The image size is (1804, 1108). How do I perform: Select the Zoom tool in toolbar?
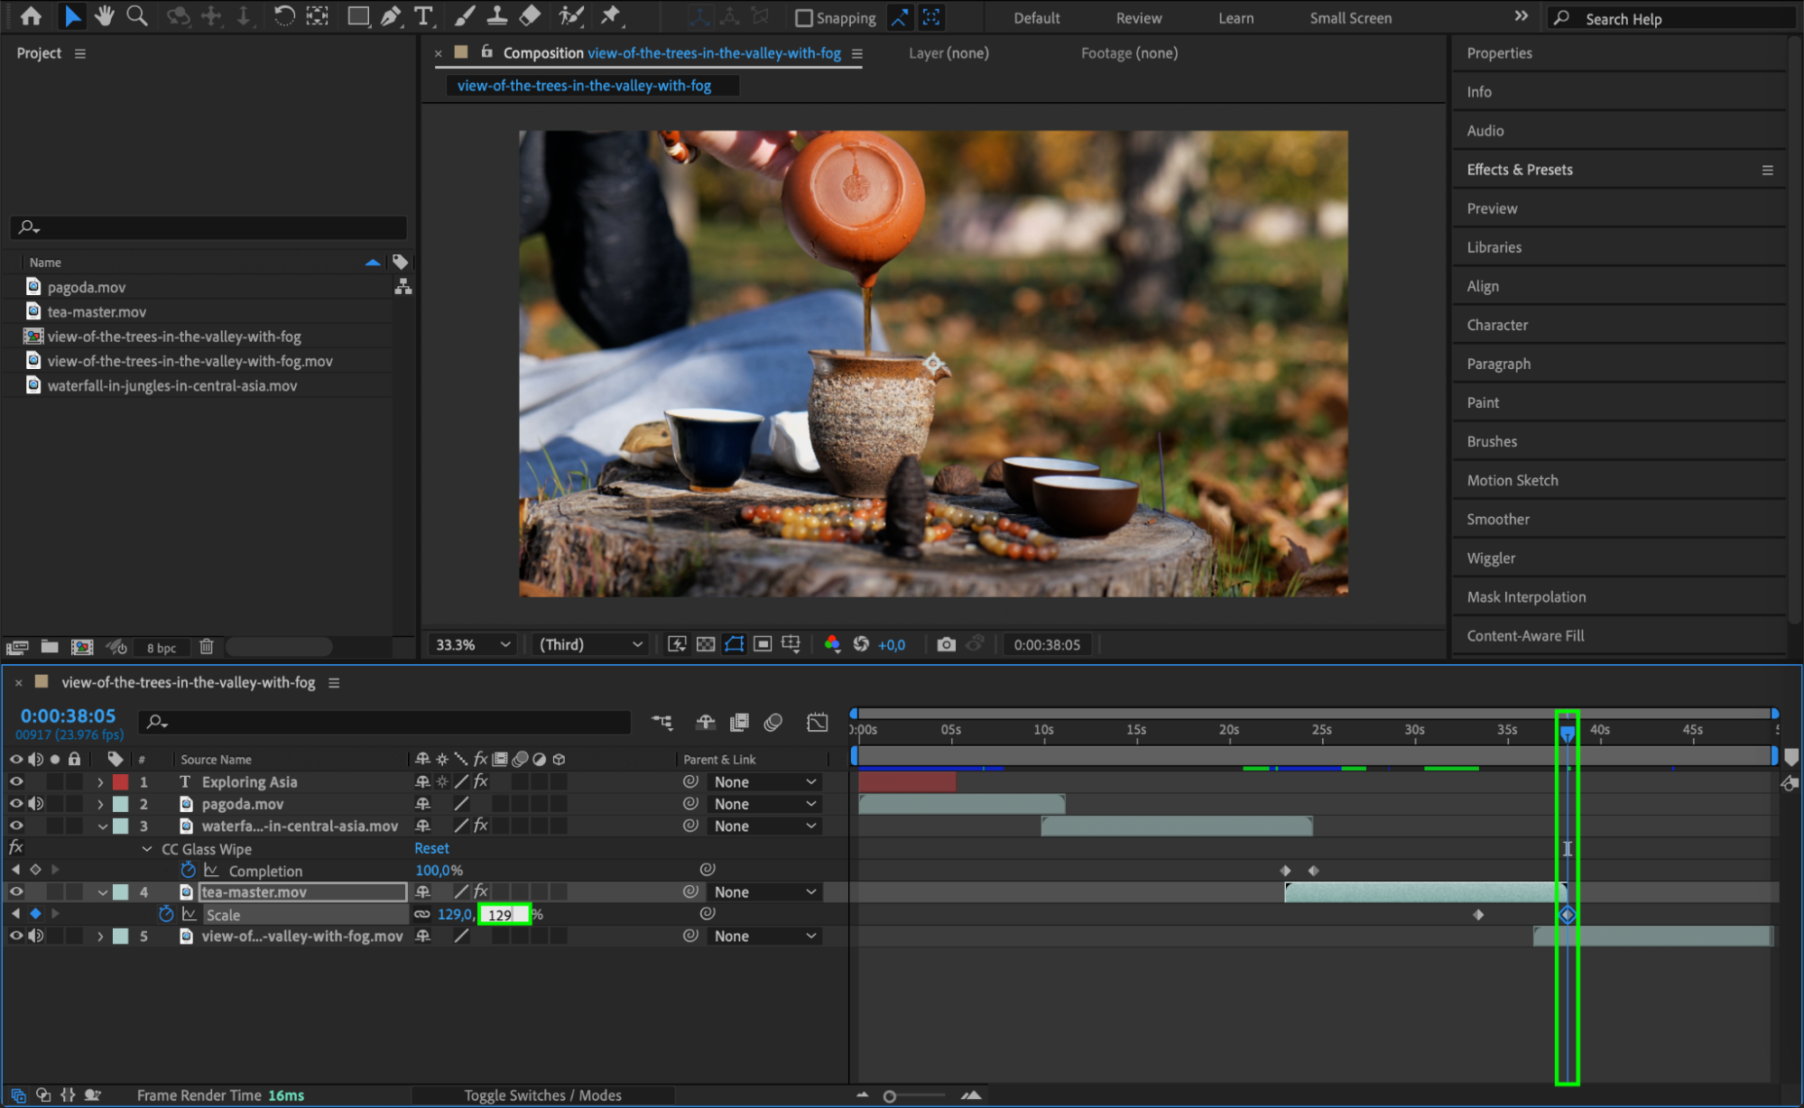click(x=136, y=15)
